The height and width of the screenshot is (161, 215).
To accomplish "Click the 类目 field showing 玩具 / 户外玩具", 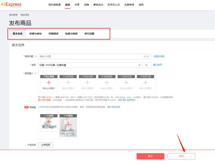I will 90,65.
